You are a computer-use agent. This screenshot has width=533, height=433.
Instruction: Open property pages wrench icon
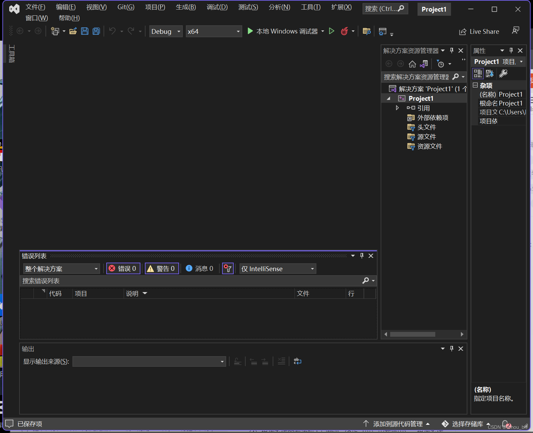pos(503,73)
